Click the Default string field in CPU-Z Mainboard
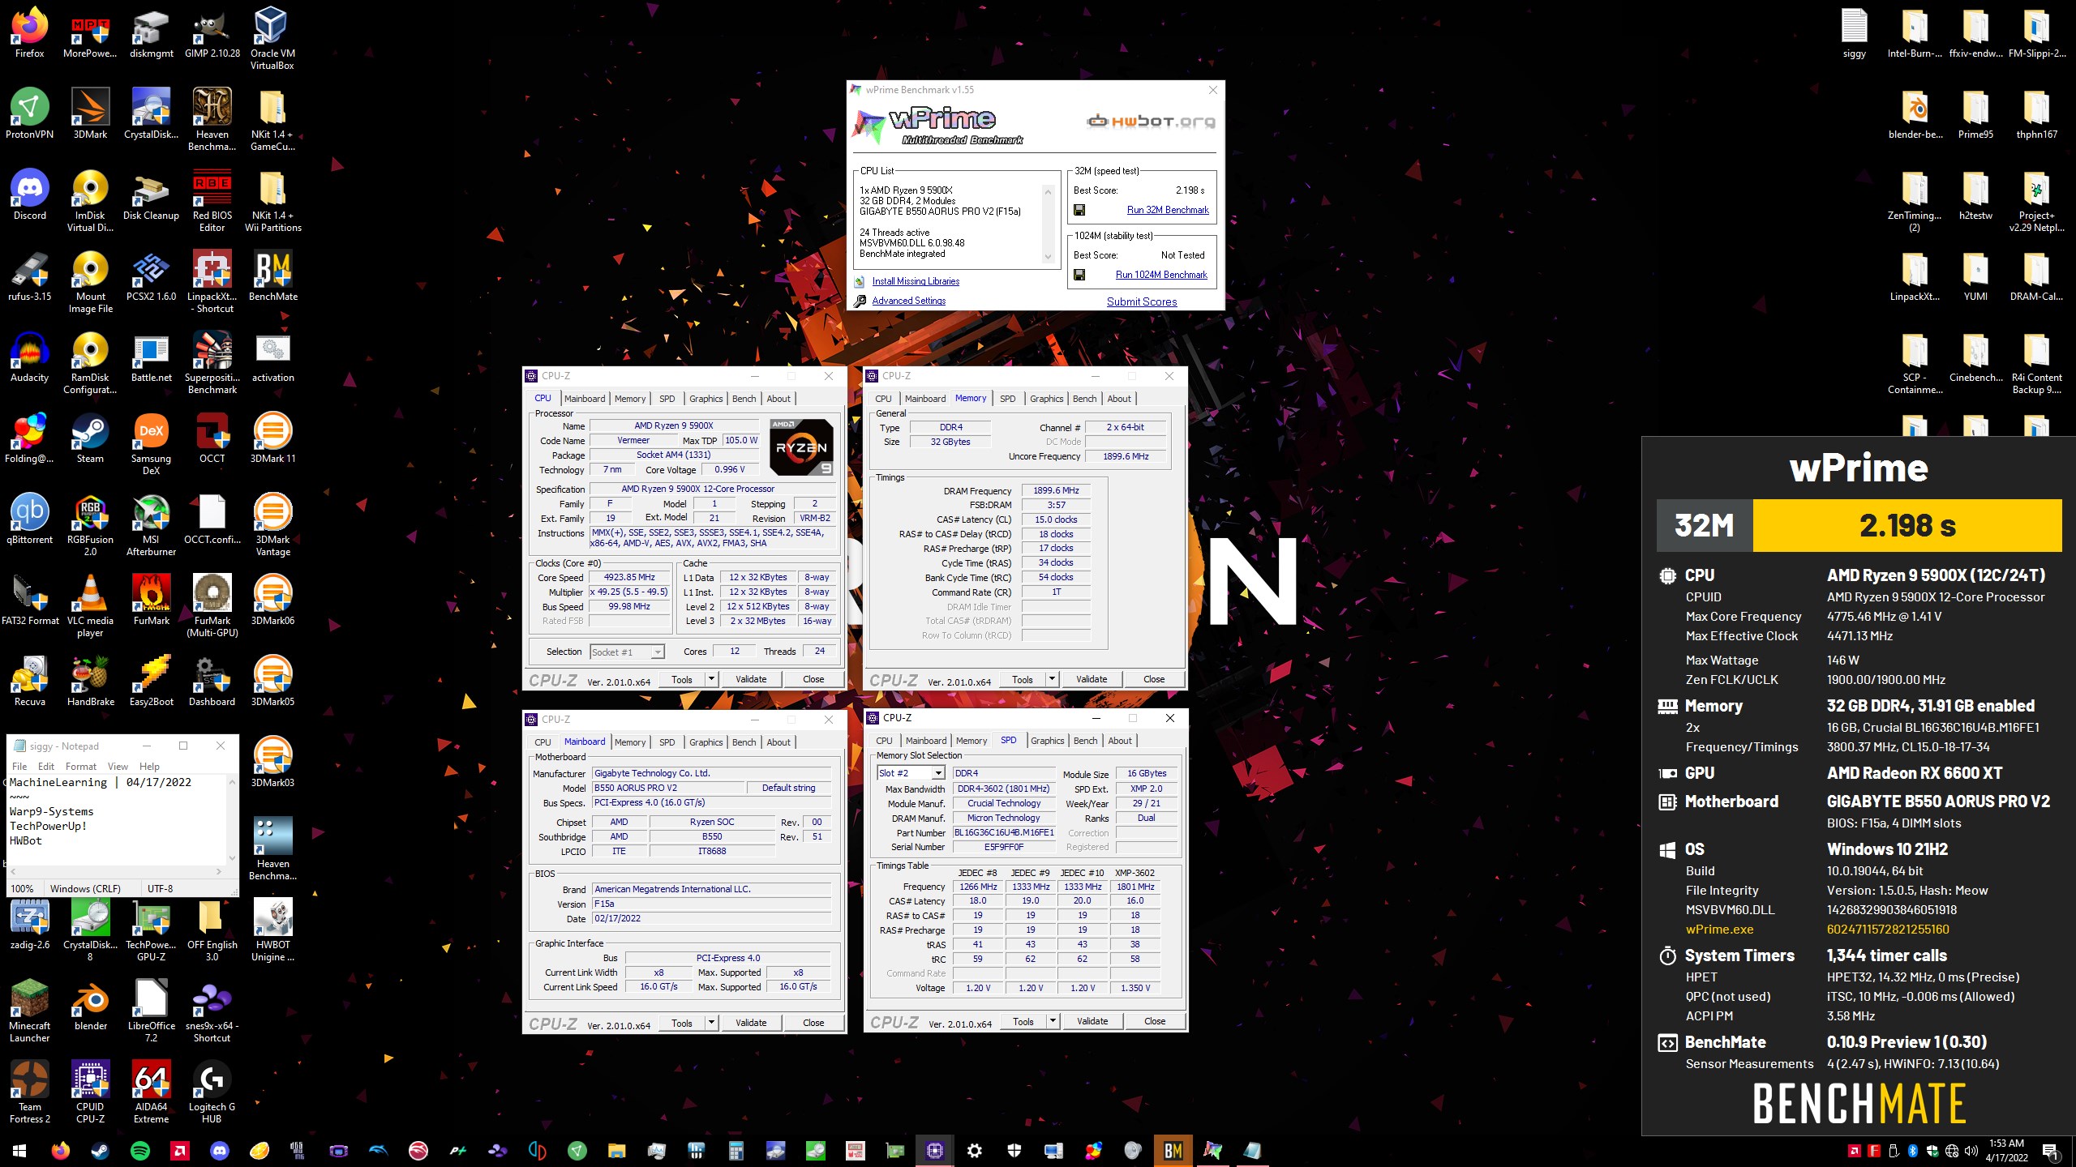This screenshot has height=1167, width=2076. (x=788, y=788)
